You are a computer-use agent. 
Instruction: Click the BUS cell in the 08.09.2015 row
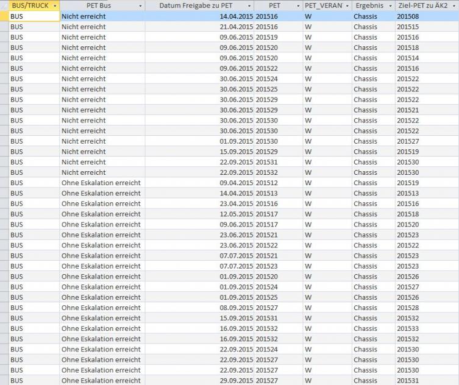(x=34, y=308)
